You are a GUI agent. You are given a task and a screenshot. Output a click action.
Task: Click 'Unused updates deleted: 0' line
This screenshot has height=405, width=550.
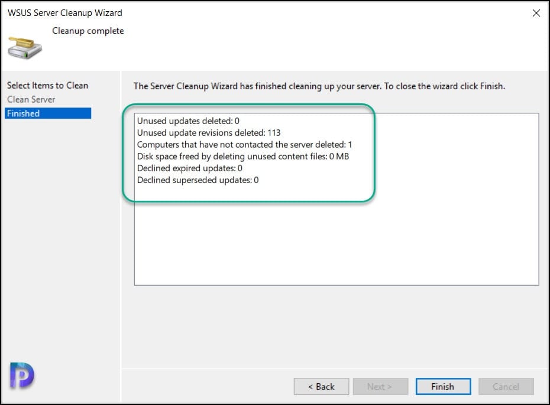pyautogui.click(x=188, y=121)
